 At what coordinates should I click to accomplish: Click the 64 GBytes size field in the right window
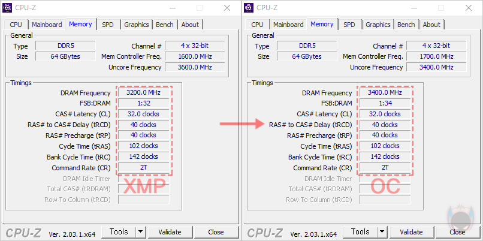tap(307, 56)
